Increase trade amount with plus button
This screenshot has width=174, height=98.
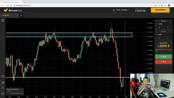[x=159, y=38]
